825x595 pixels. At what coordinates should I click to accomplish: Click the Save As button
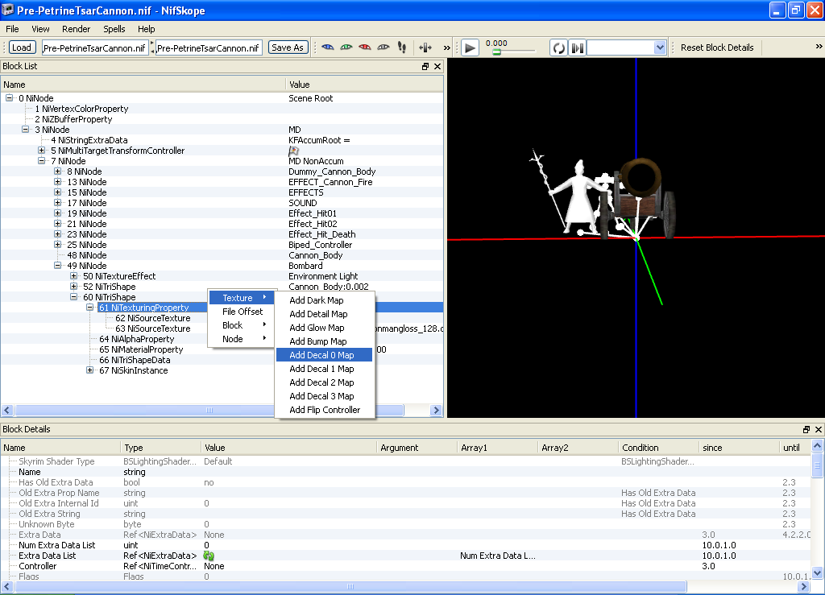(x=288, y=48)
